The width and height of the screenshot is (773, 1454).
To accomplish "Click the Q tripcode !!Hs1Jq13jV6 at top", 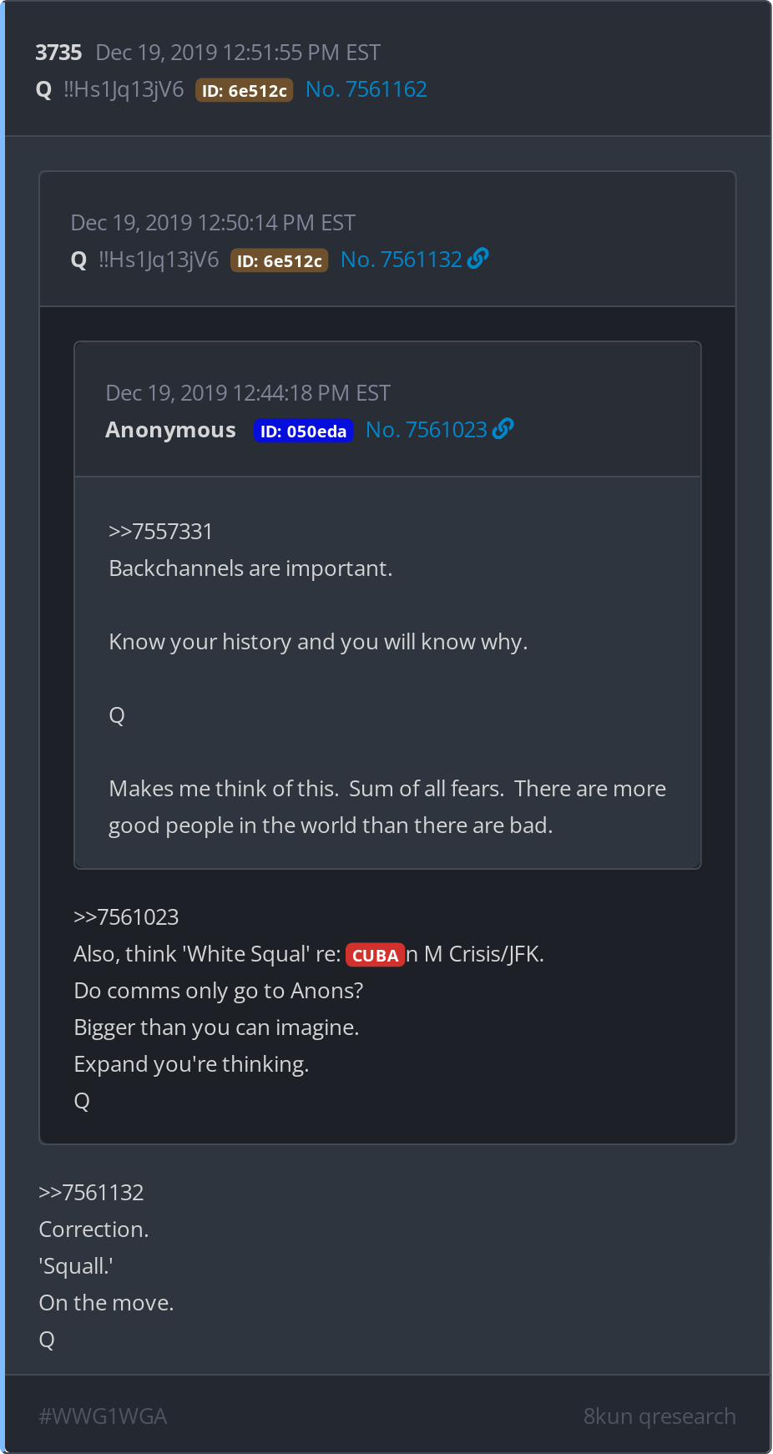I will click(x=124, y=89).
